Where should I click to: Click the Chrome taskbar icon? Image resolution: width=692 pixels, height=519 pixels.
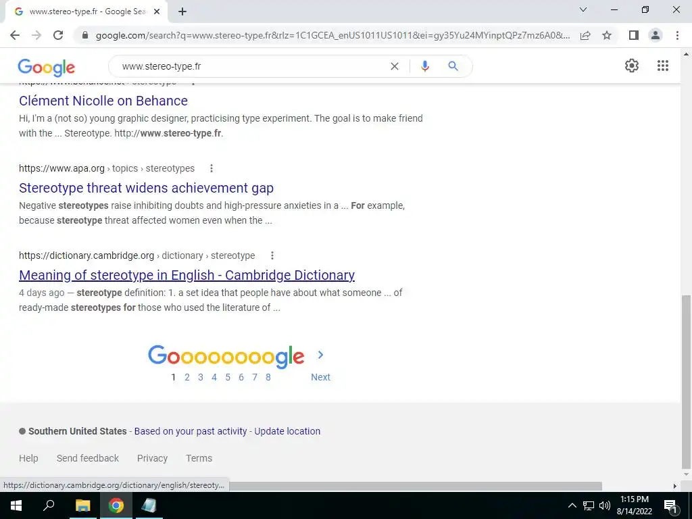[116, 505]
